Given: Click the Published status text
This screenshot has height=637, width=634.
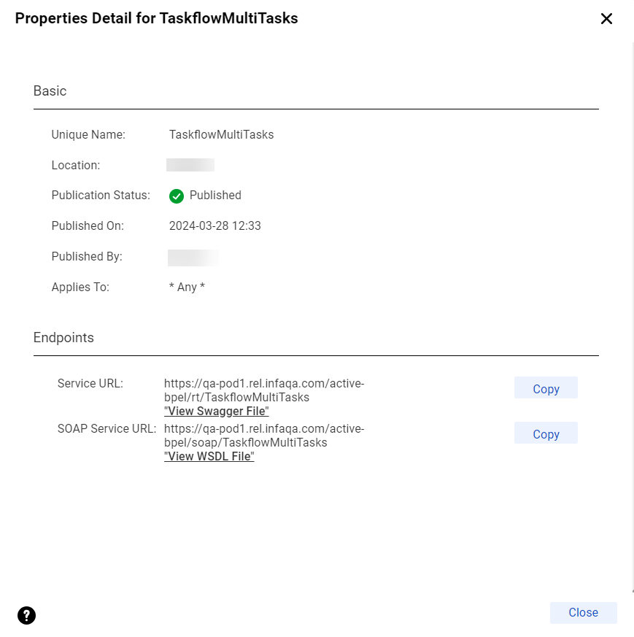Looking at the screenshot, I should [215, 196].
